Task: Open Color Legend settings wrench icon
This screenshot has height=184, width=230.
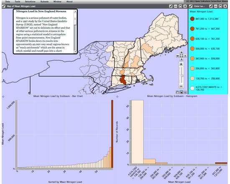Action: tap(191, 6)
